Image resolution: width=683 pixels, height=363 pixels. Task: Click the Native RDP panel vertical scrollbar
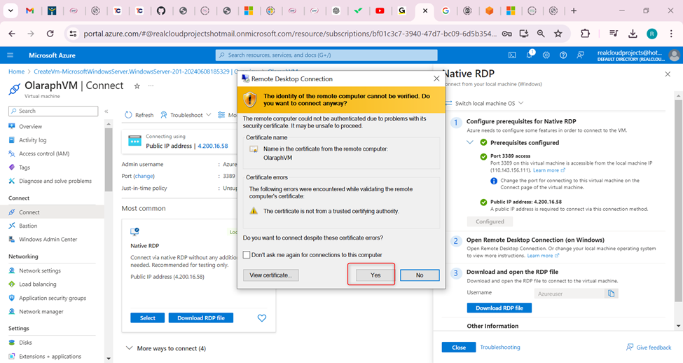point(678,200)
